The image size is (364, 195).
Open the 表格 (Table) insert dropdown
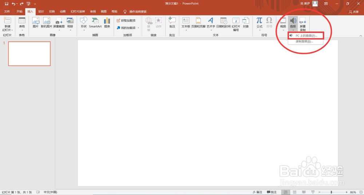[22, 24]
